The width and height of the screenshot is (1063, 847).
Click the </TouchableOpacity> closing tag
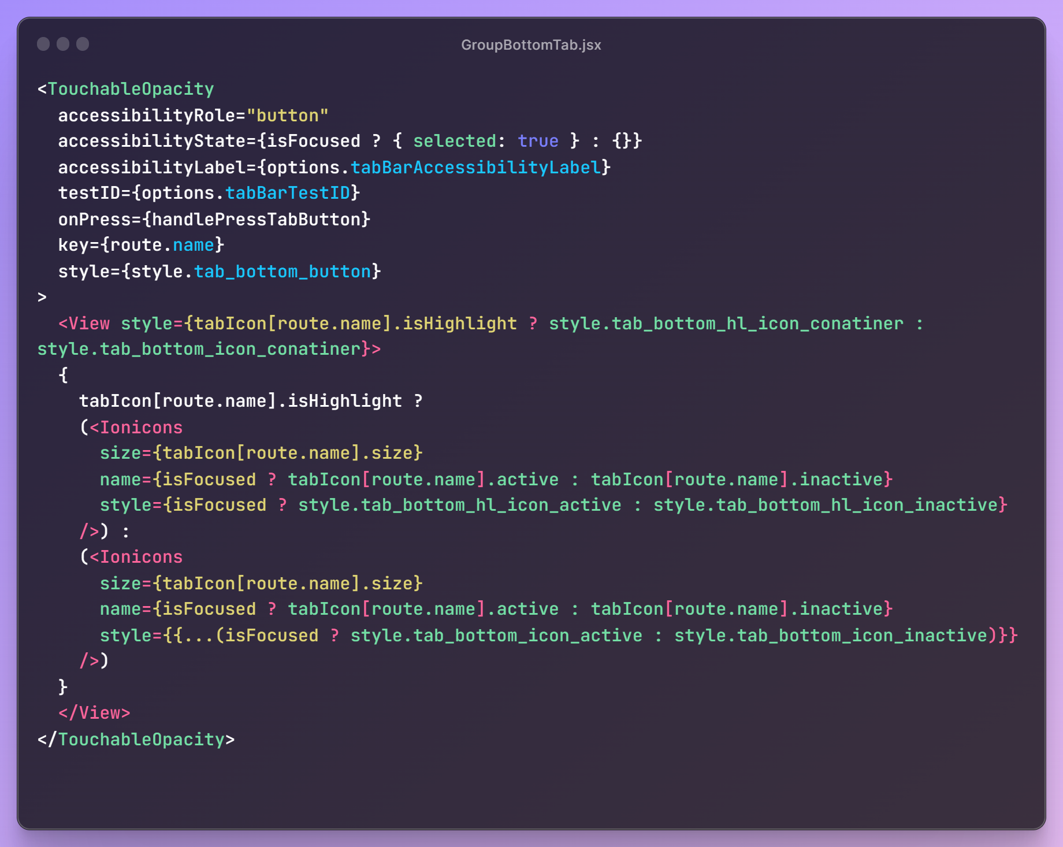click(x=136, y=740)
